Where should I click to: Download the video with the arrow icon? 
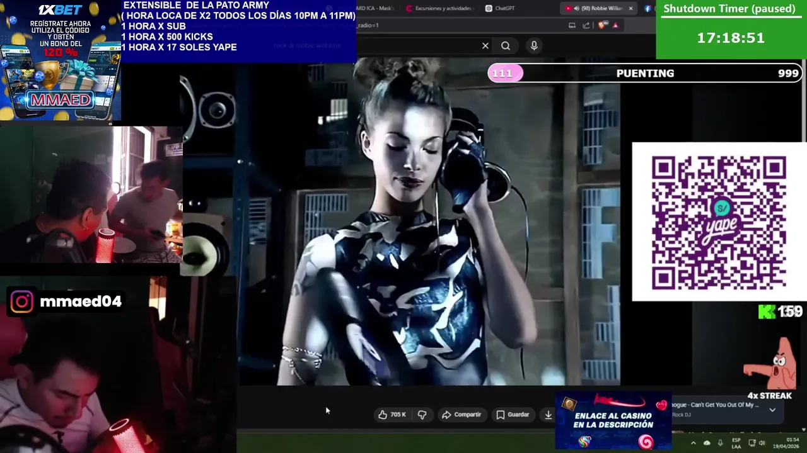click(549, 415)
